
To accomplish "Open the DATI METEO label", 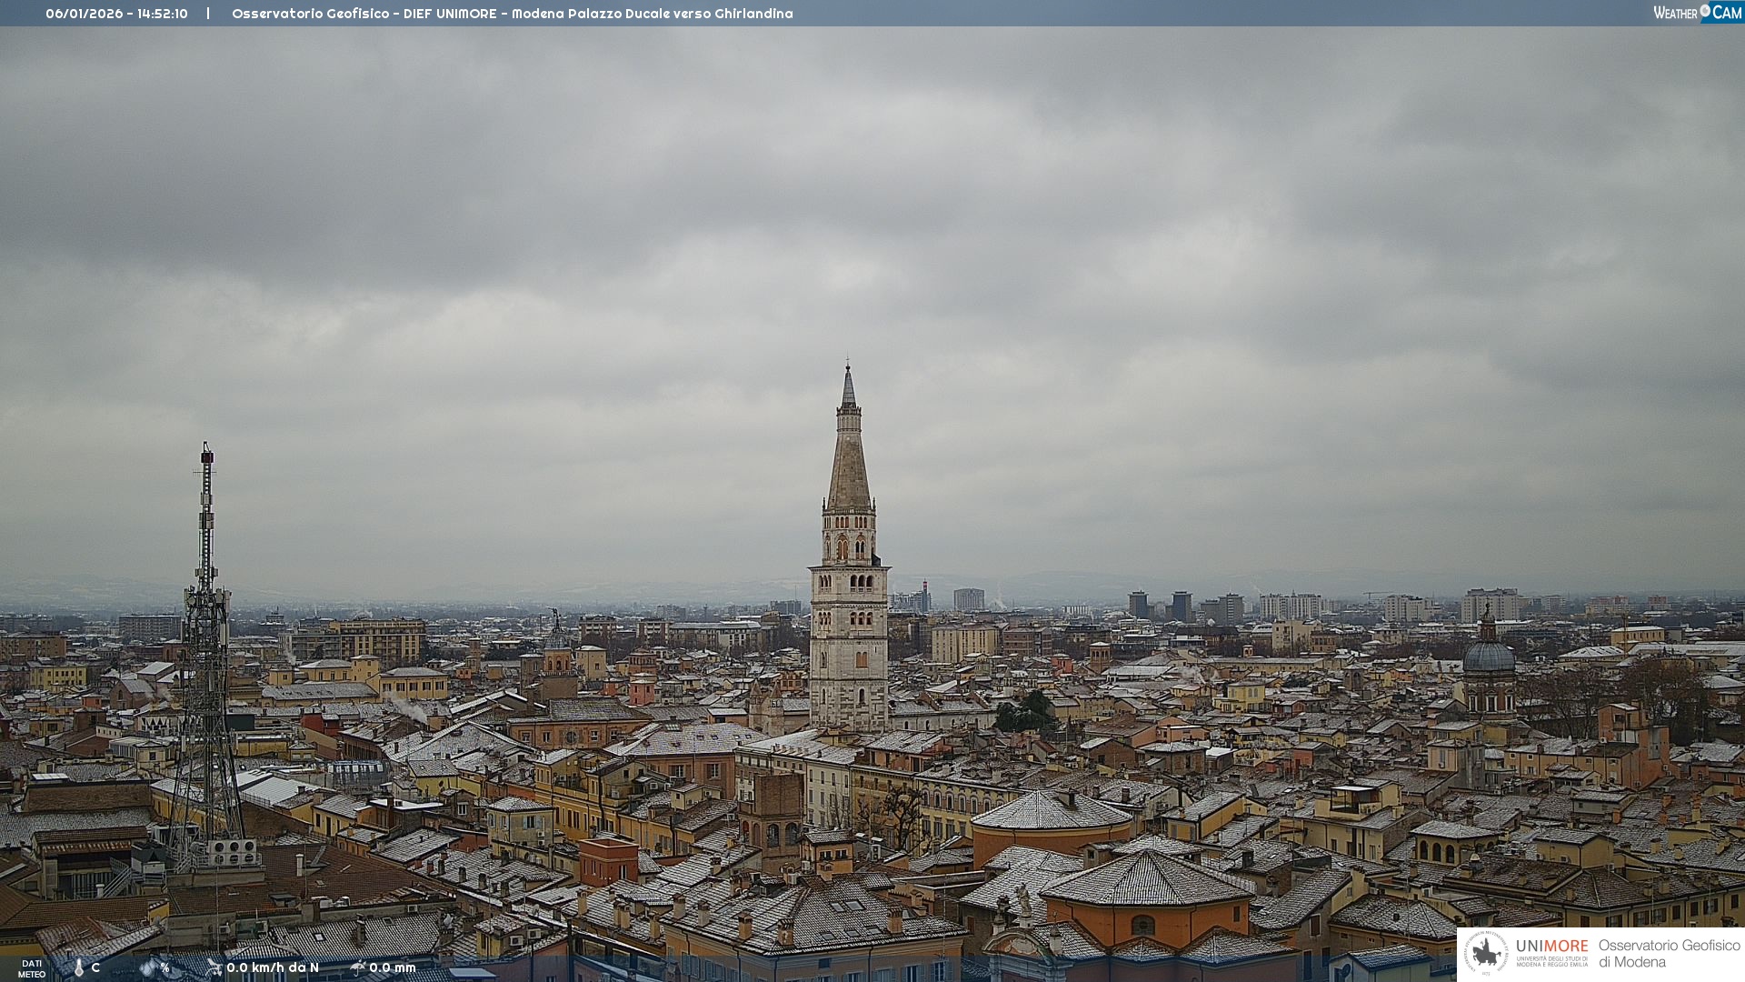I will tap(32, 968).
